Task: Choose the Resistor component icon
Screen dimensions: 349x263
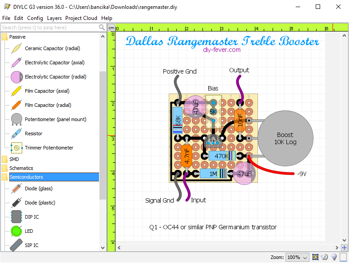Action: point(16,133)
